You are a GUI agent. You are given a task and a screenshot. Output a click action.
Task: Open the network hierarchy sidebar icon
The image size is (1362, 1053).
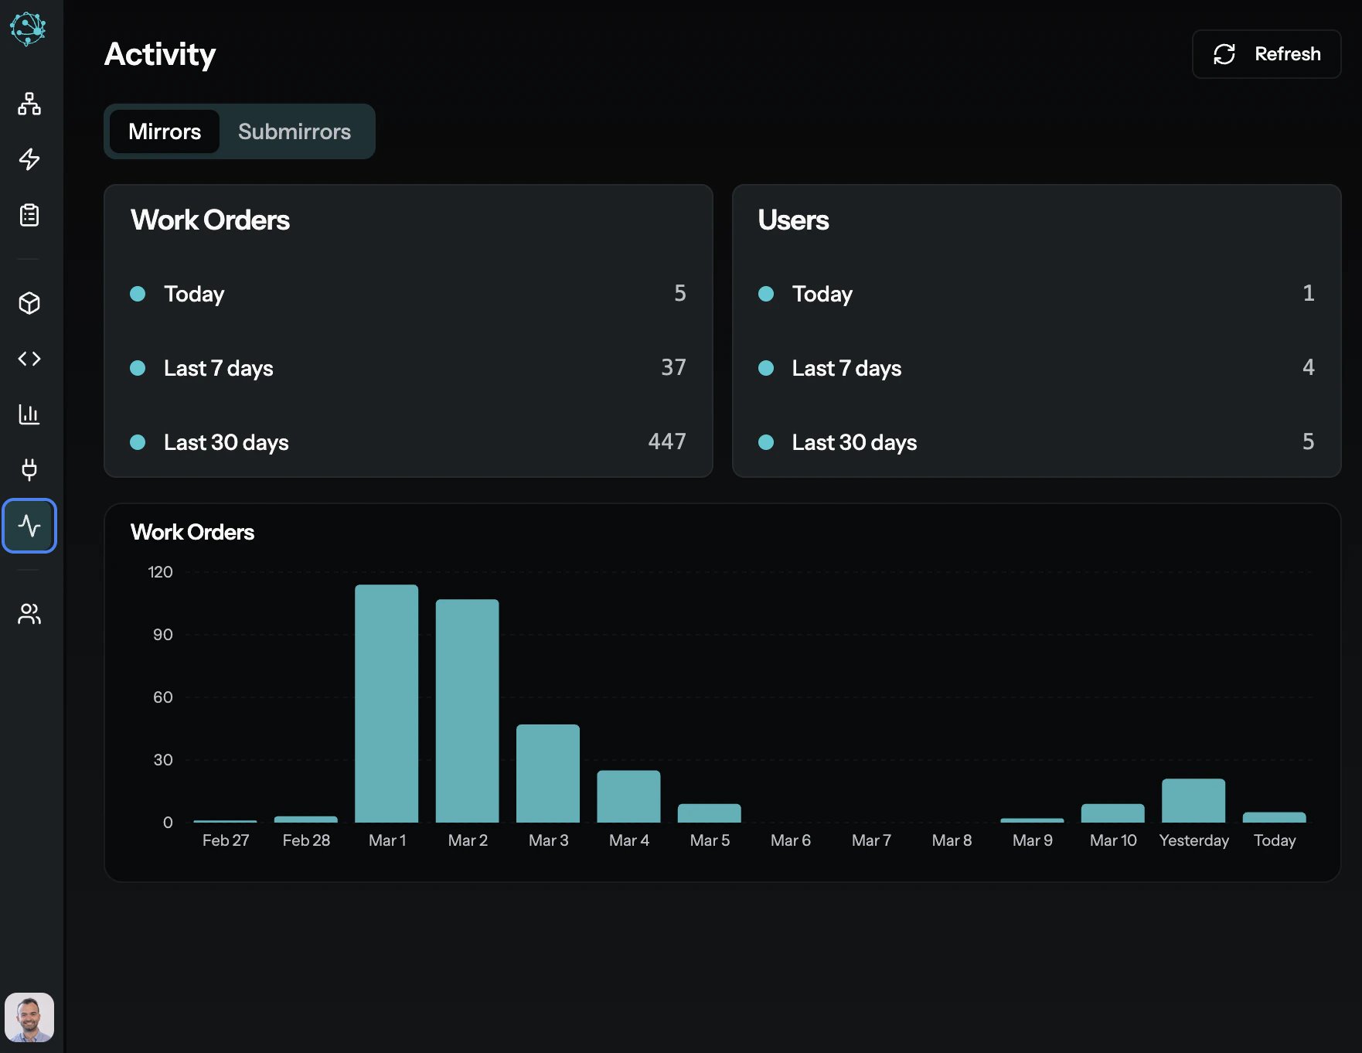29,104
